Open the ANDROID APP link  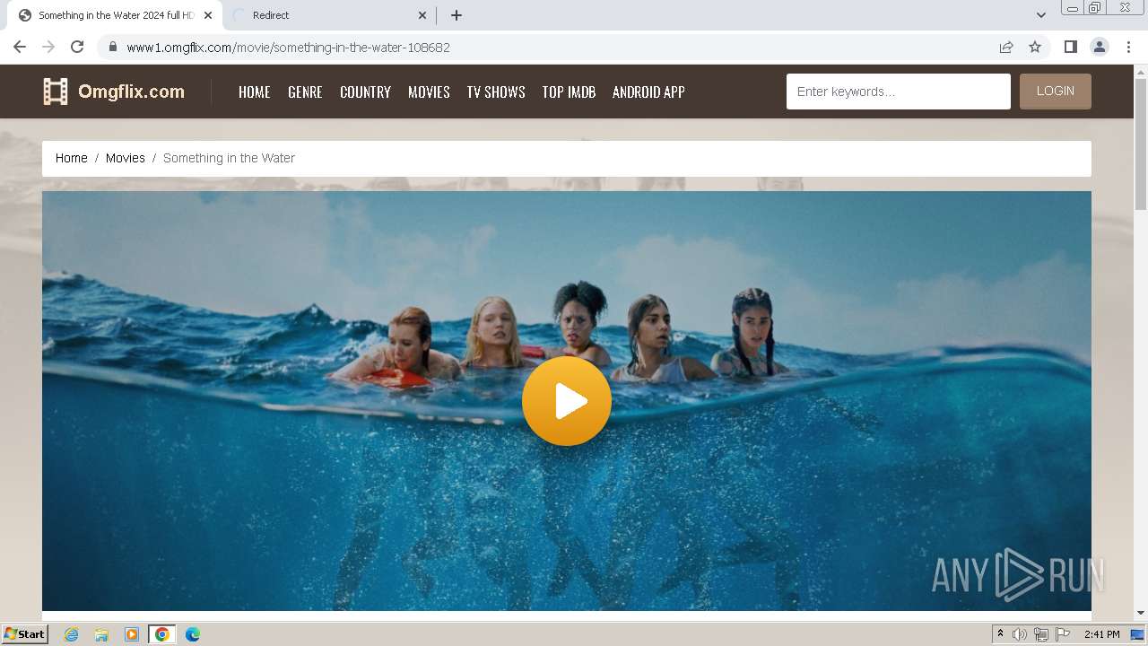point(648,92)
